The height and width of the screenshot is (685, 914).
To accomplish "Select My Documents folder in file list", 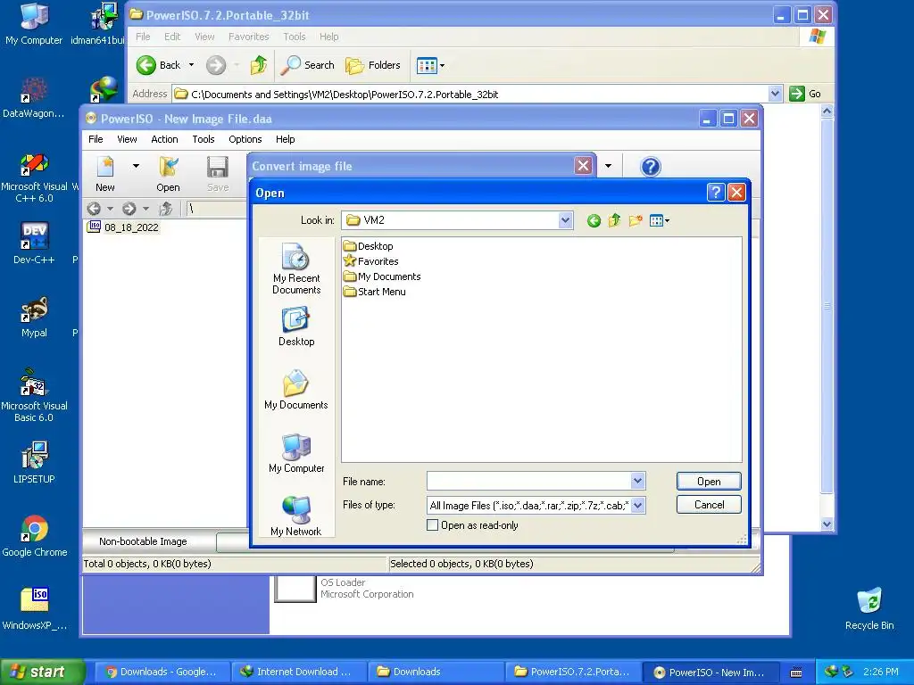I will (382, 276).
